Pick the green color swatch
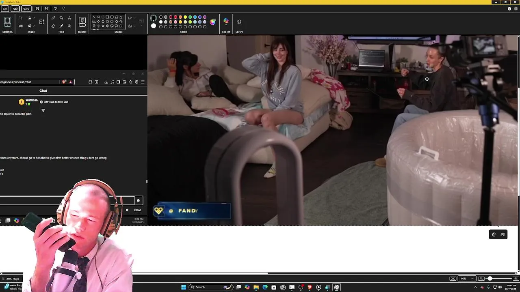 tap(190, 17)
